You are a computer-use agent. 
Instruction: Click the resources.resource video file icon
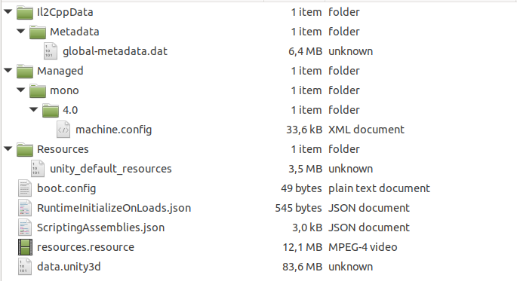click(25, 247)
